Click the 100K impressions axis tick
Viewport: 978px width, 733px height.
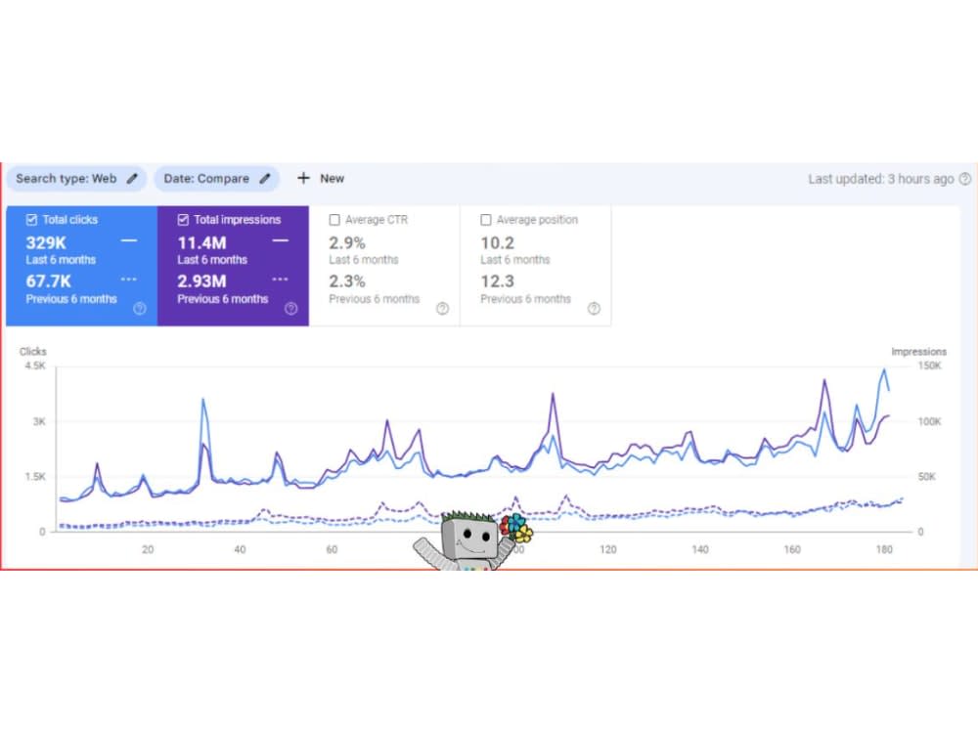929,421
